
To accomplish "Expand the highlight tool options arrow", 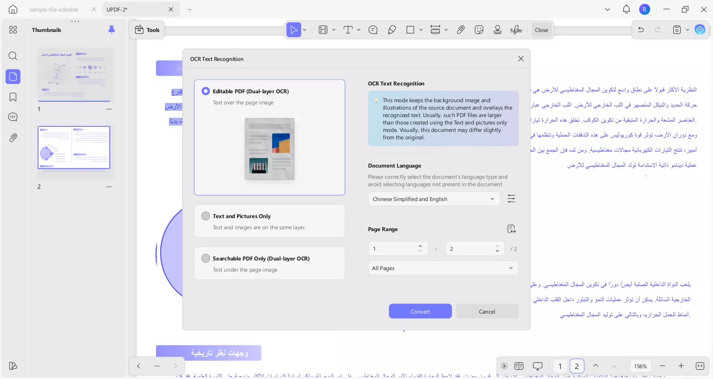I will pyautogui.click(x=333, y=30).
